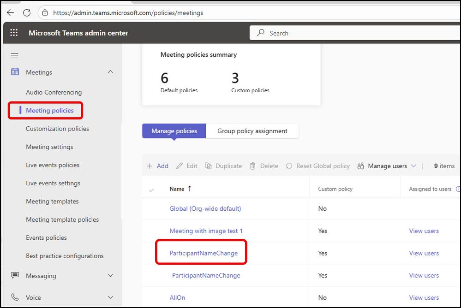Click the plus icon beside Add
The height and width of the screenshot is (308, 461).
point(150,166)
